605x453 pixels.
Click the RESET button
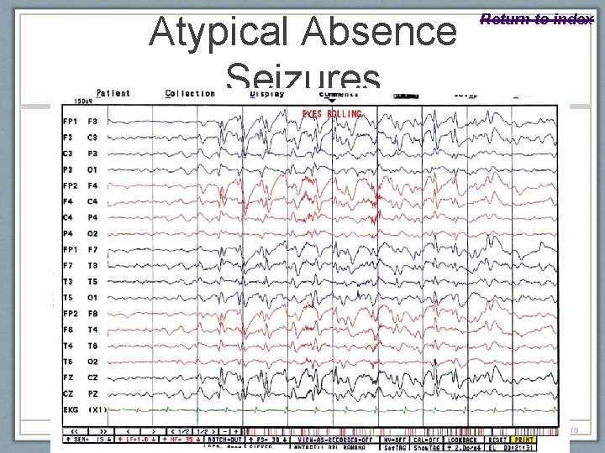coord(497,440)
